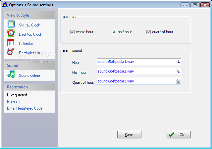Click Enter Registered Code link
Image resolution: width=212 pixels, height=149 pixels.
point(25,108)
